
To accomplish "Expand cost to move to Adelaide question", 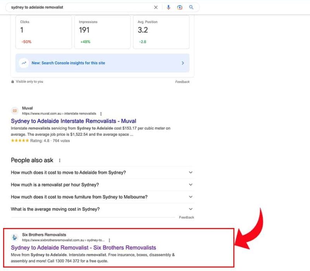I will [x=190, y=173].
